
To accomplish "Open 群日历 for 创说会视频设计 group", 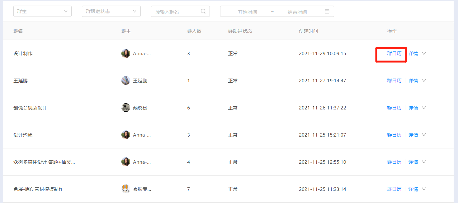I will tap(394, 108).
